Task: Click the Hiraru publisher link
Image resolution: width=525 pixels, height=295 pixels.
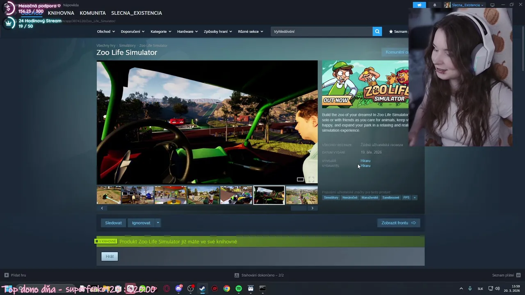Action: (365, 166)
